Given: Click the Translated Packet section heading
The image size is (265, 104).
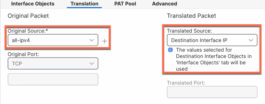Looking at the screenshot, I should 192,16.
